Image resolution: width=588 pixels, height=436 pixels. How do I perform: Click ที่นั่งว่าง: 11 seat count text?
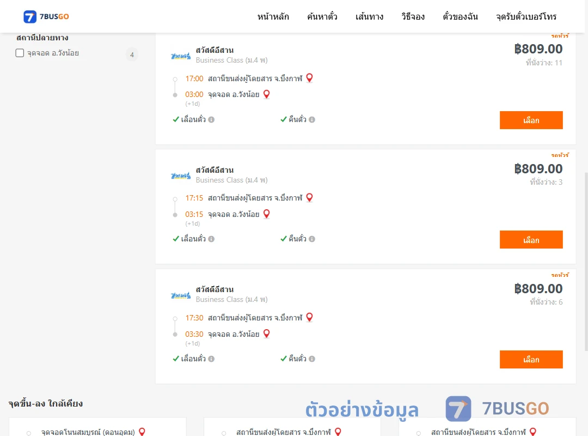click(544, 63)
